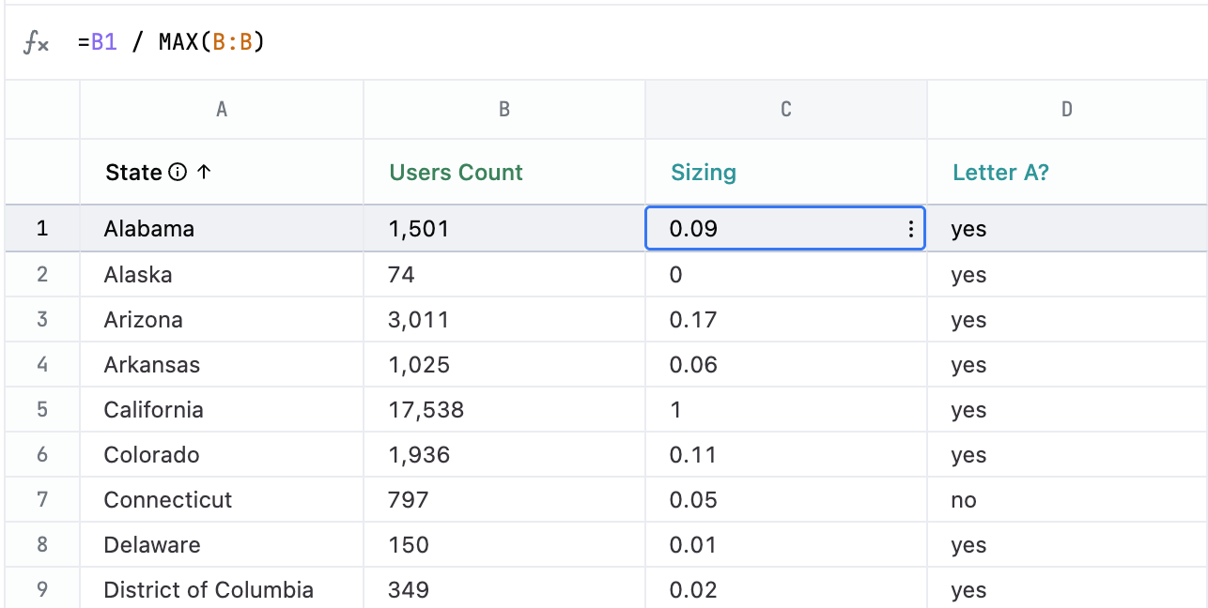The height and width of the screenshot is (608, 1208).
Task: Select column D letter header
Action: click(x=1067, y=110)
